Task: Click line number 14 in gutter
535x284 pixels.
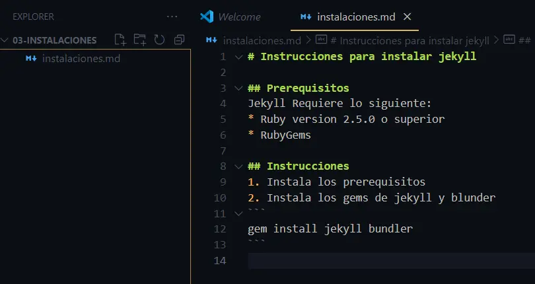Action: click(220, 260)
